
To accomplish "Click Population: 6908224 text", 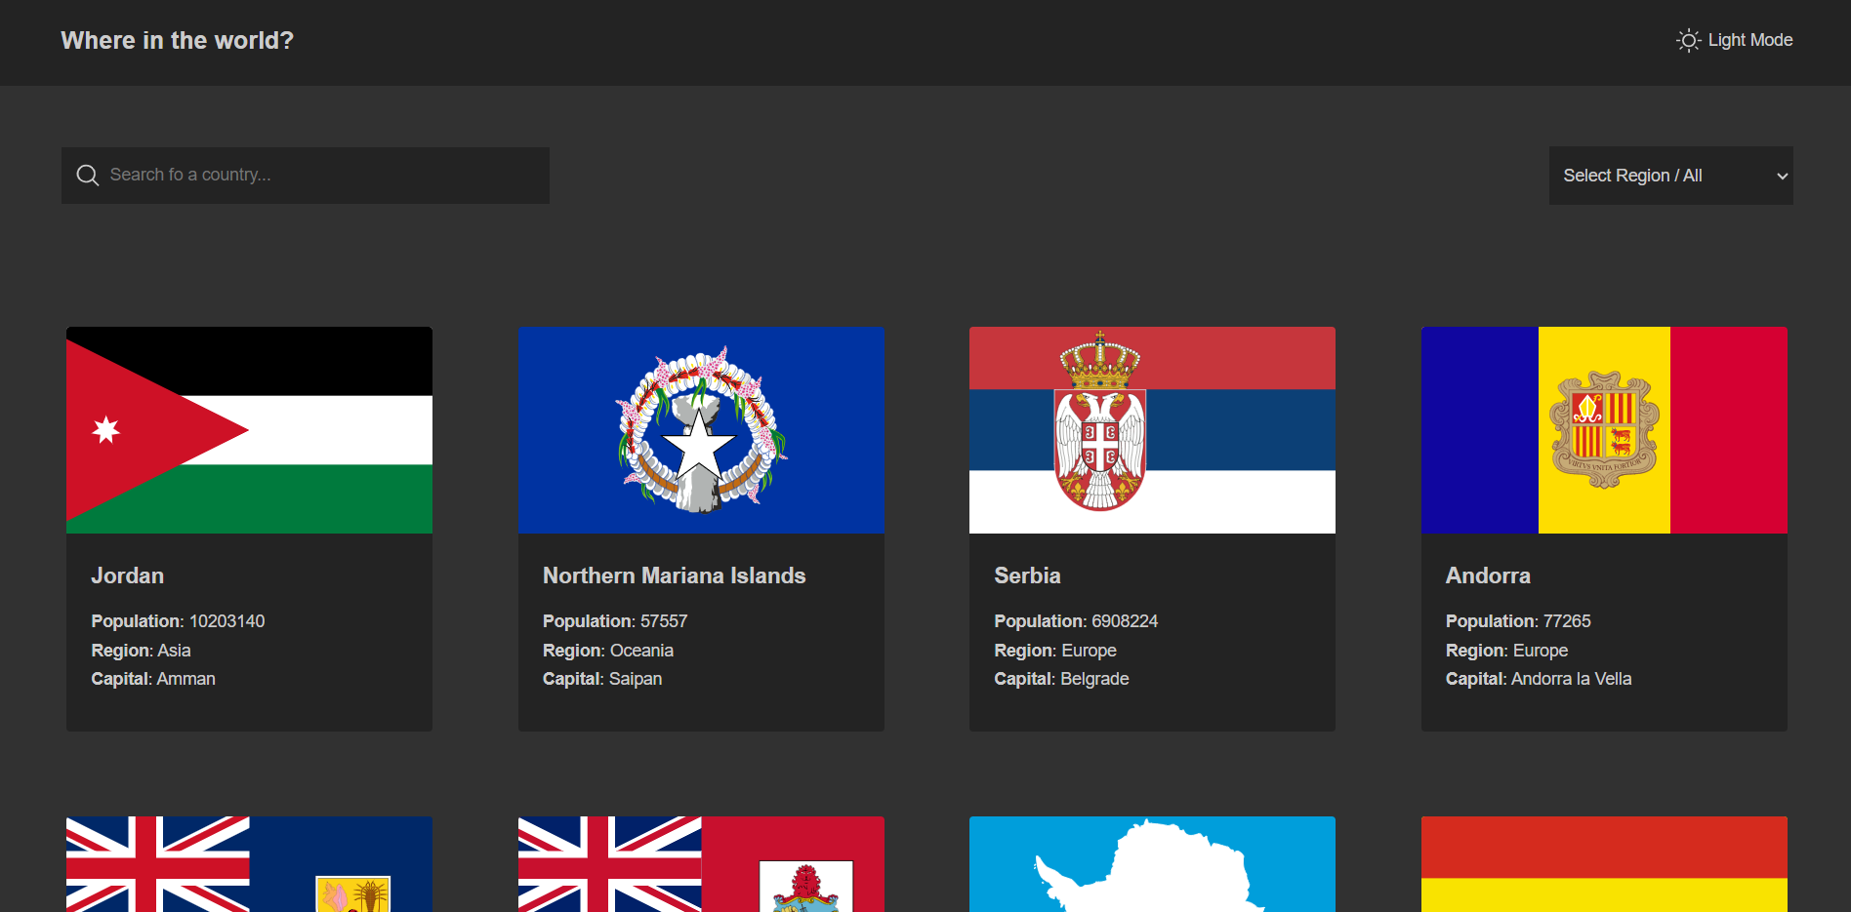I will coord(1076,621).
